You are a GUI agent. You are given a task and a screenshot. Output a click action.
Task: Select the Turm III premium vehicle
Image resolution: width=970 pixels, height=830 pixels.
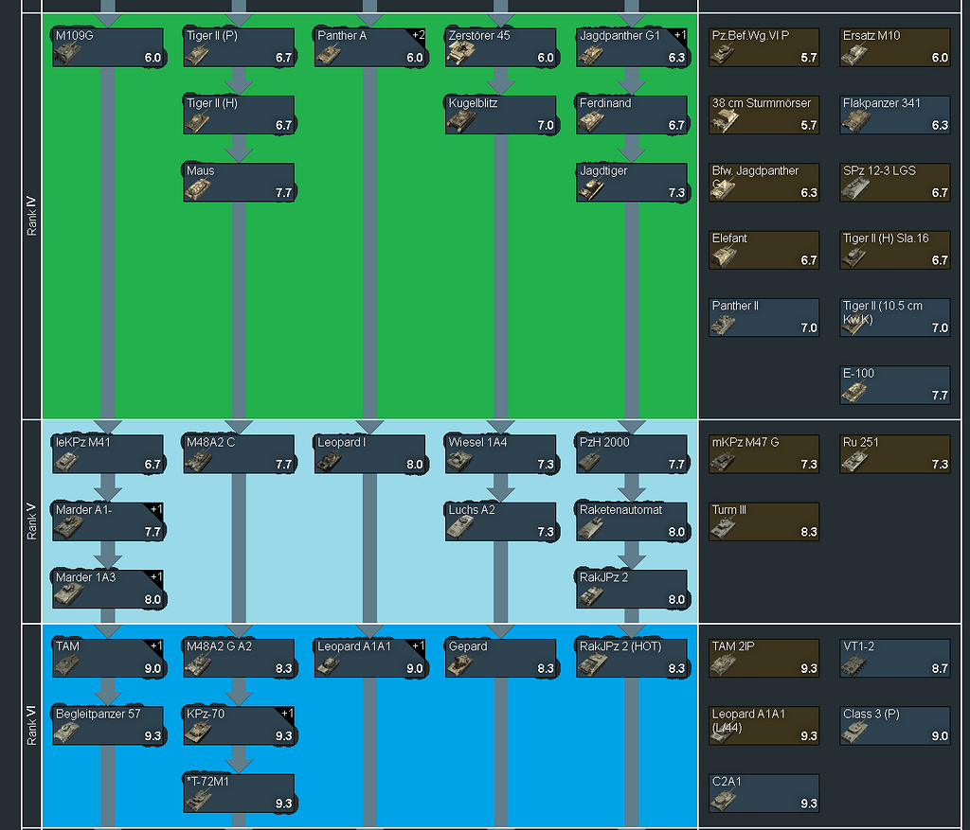click(x=763, y=521)
